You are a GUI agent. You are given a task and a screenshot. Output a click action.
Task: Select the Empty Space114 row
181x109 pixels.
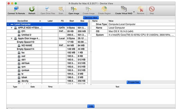[x=47, y=49]
